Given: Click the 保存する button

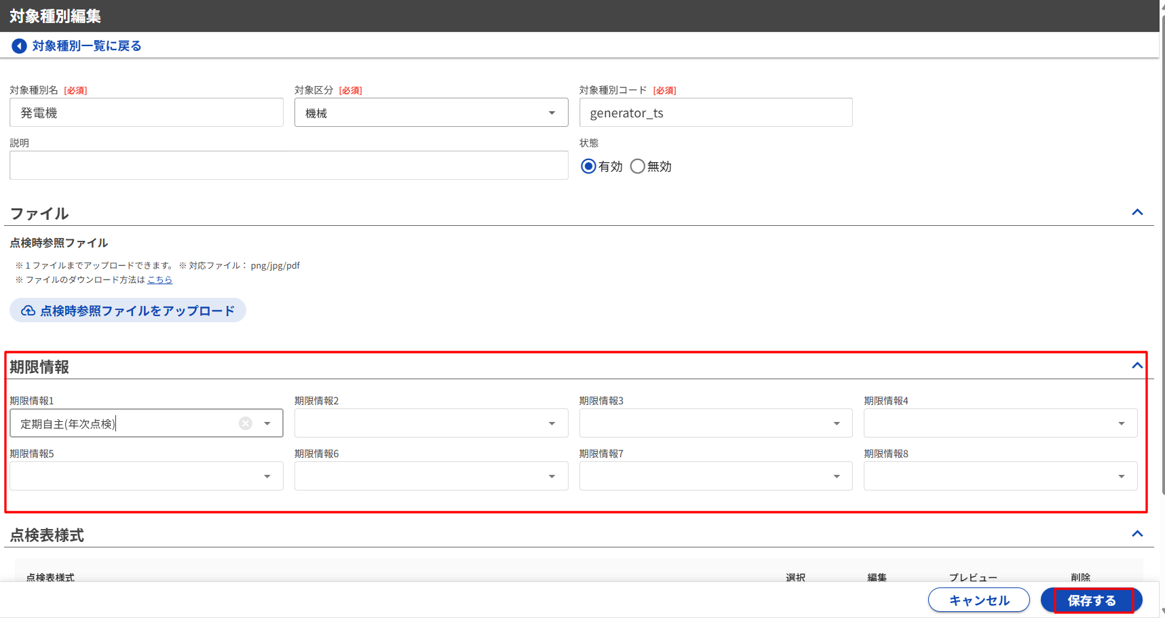Looking at the screenshot, I should tap(1091, 600).
